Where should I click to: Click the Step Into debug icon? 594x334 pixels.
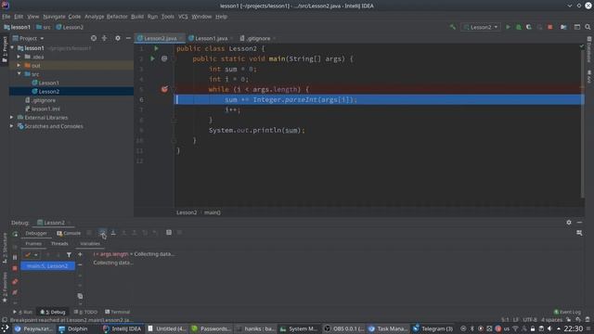click(x=113, y=233)
